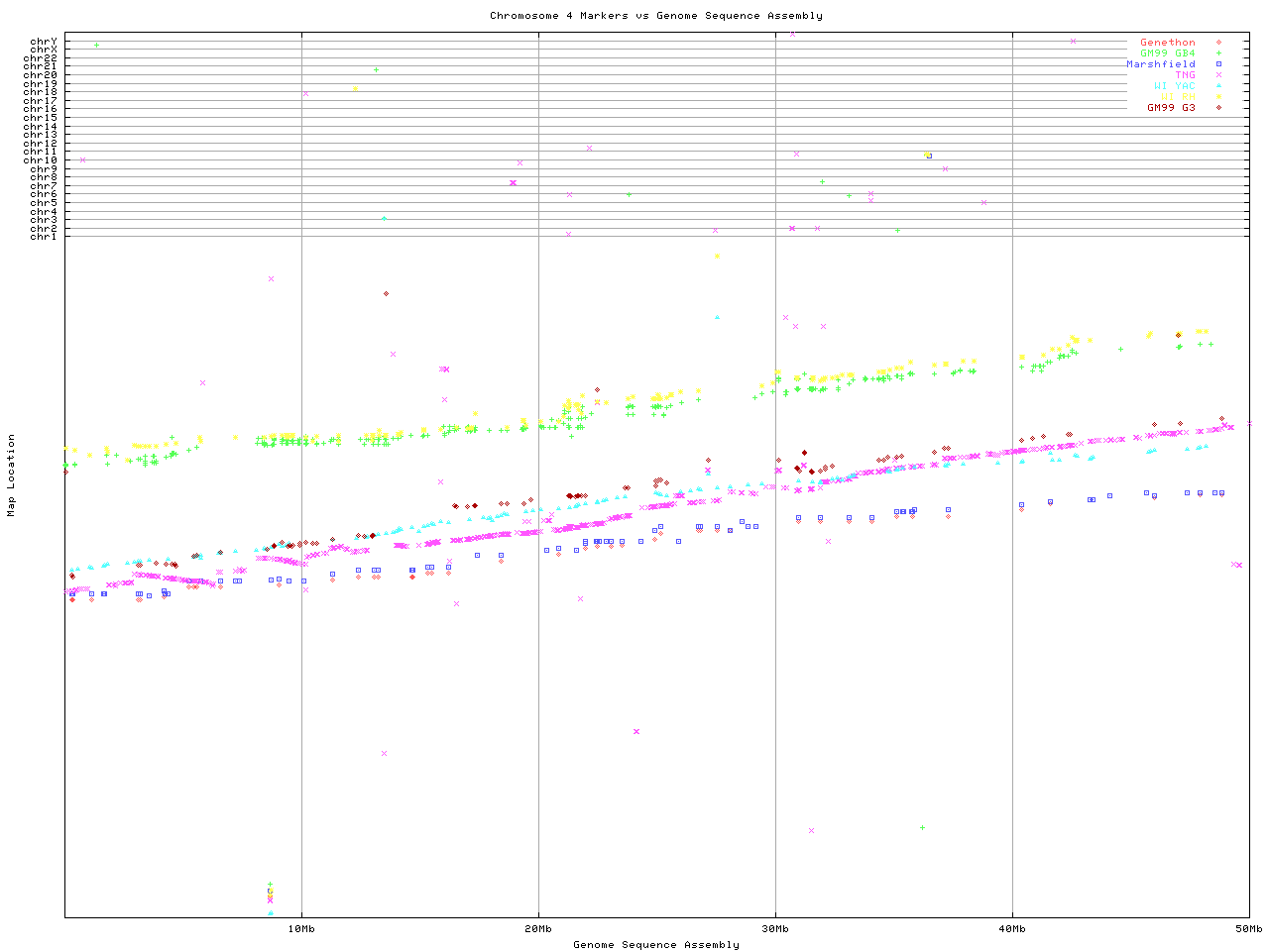1269x951 pixels.
Task: Select the TNG legend label
Action: click(x=1185, y=75)
